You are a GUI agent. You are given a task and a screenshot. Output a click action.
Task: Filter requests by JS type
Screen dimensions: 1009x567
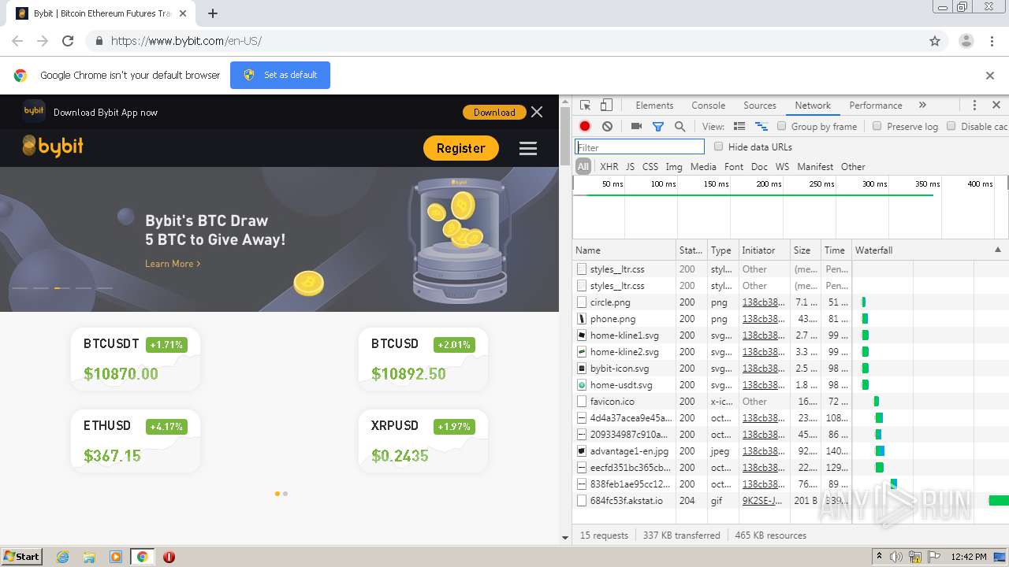pyautogui.click(x=630, y=167)
